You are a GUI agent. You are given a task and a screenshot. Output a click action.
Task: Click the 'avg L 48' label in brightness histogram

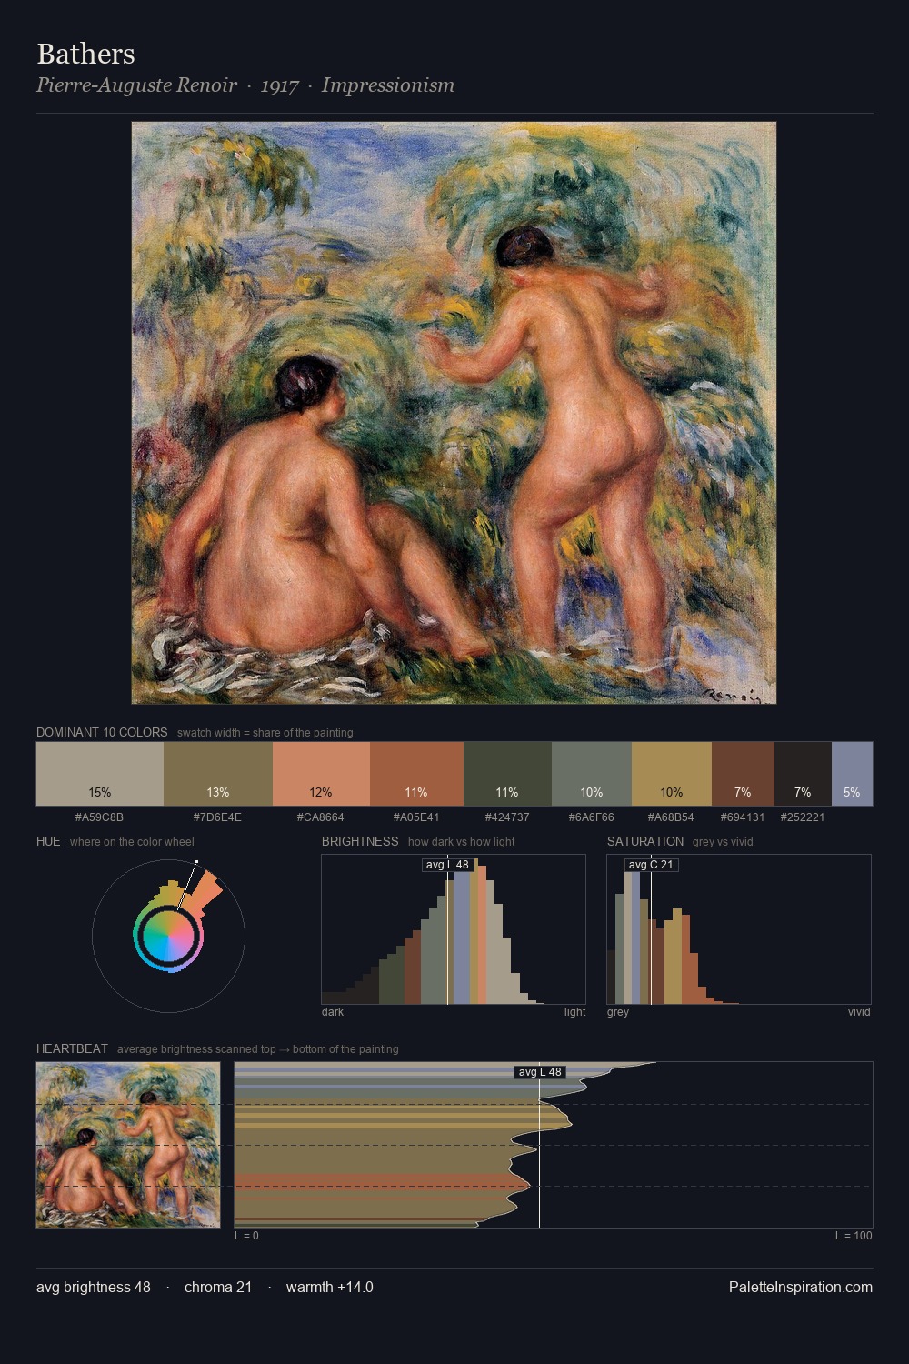447,865
